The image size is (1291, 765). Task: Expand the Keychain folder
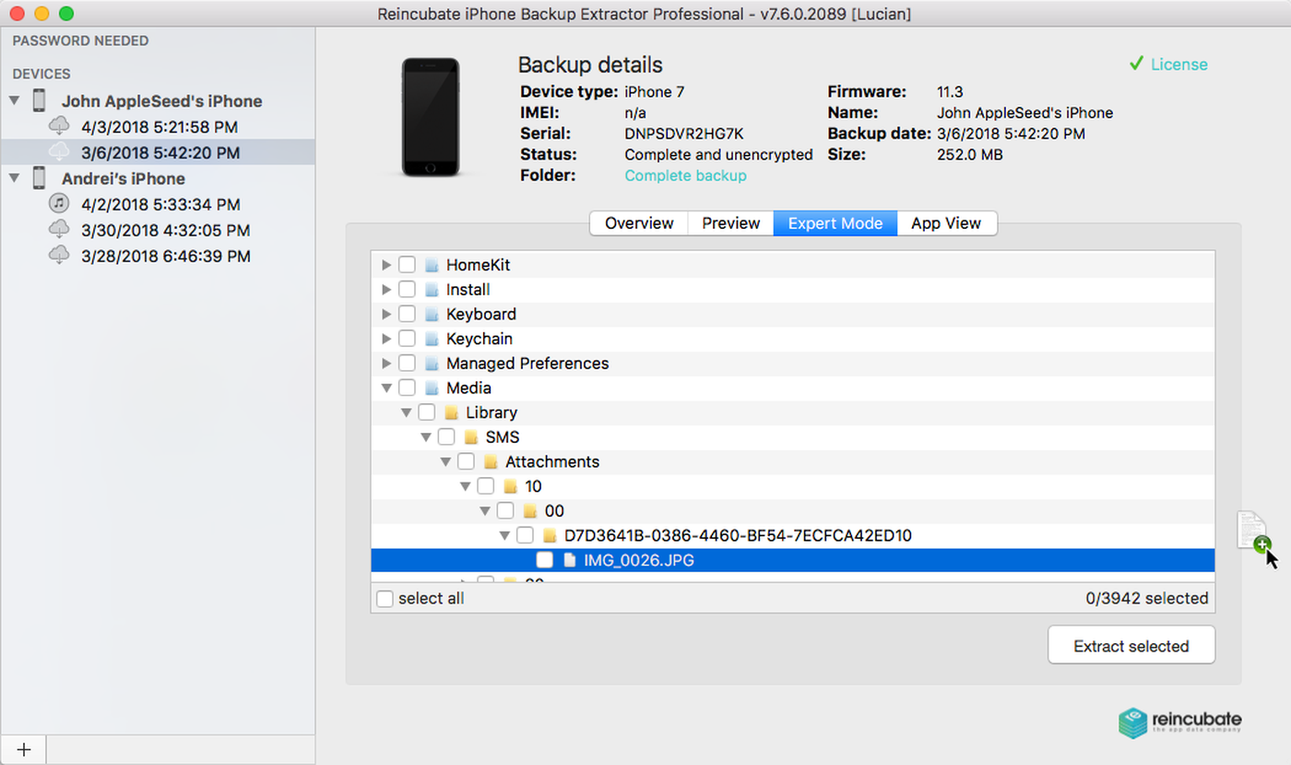(386, 339)
